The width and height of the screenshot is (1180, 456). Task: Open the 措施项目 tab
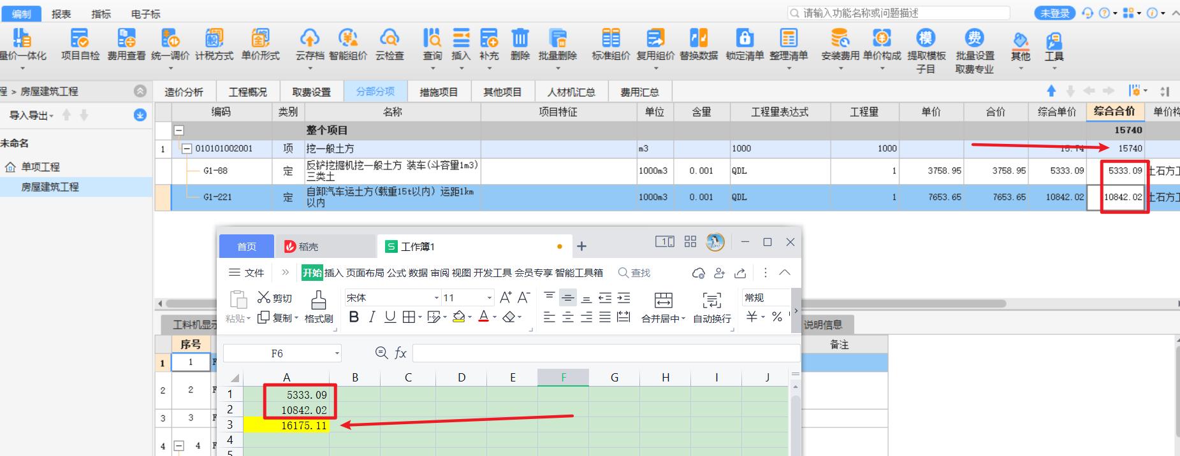tap(439, 92)
